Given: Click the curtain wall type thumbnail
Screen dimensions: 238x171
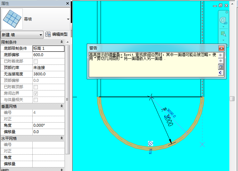Looking at the screenshot, I should tap(12, 19).
